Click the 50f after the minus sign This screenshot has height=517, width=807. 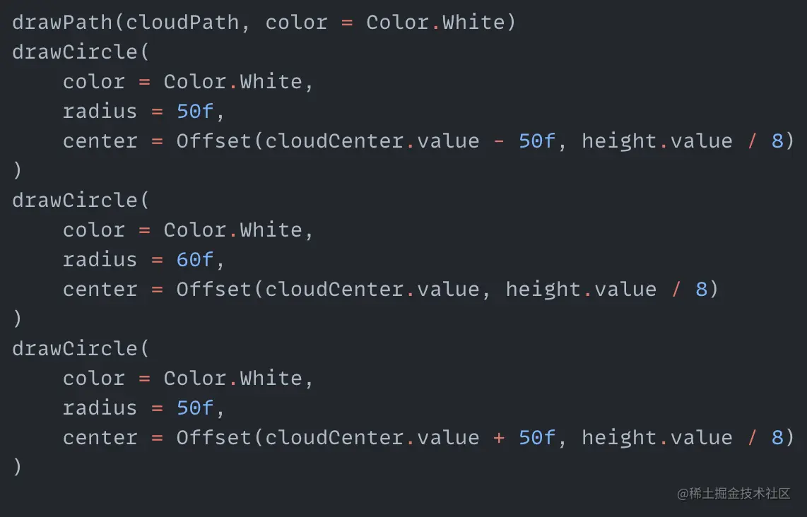(x=537, y=141)
